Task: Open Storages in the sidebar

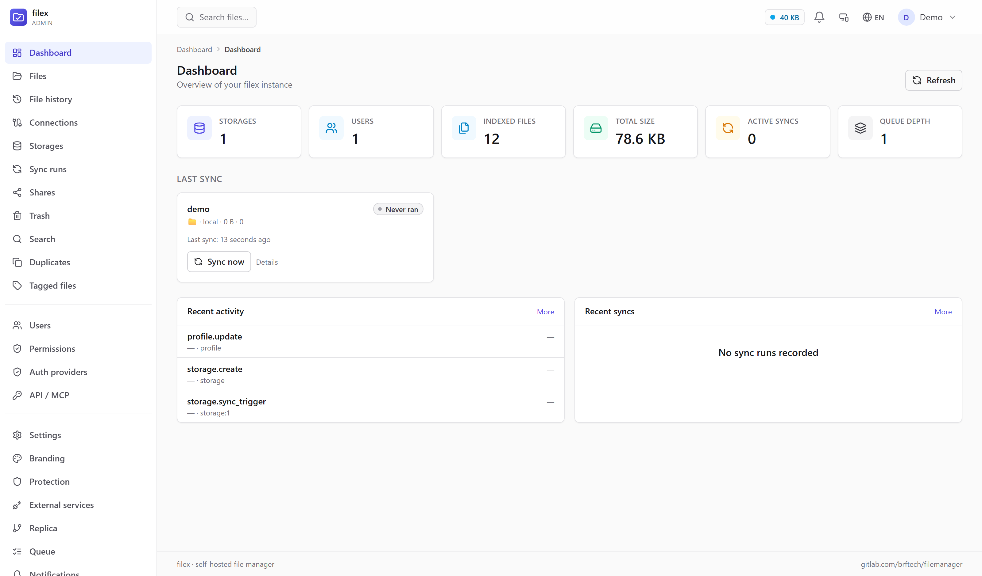Action: 78,146
